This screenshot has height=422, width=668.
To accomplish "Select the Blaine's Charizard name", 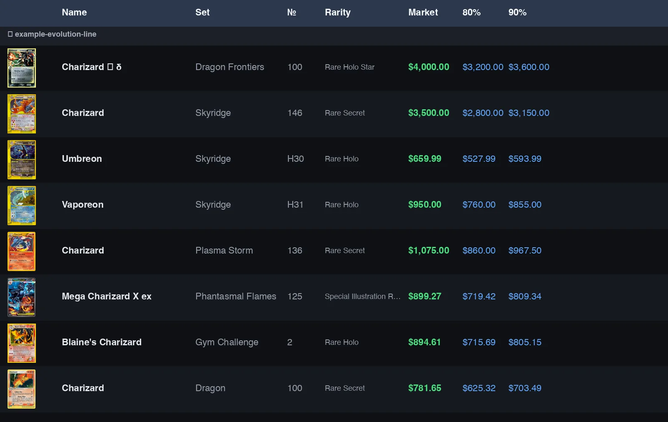I will click(x=101, y=342).
